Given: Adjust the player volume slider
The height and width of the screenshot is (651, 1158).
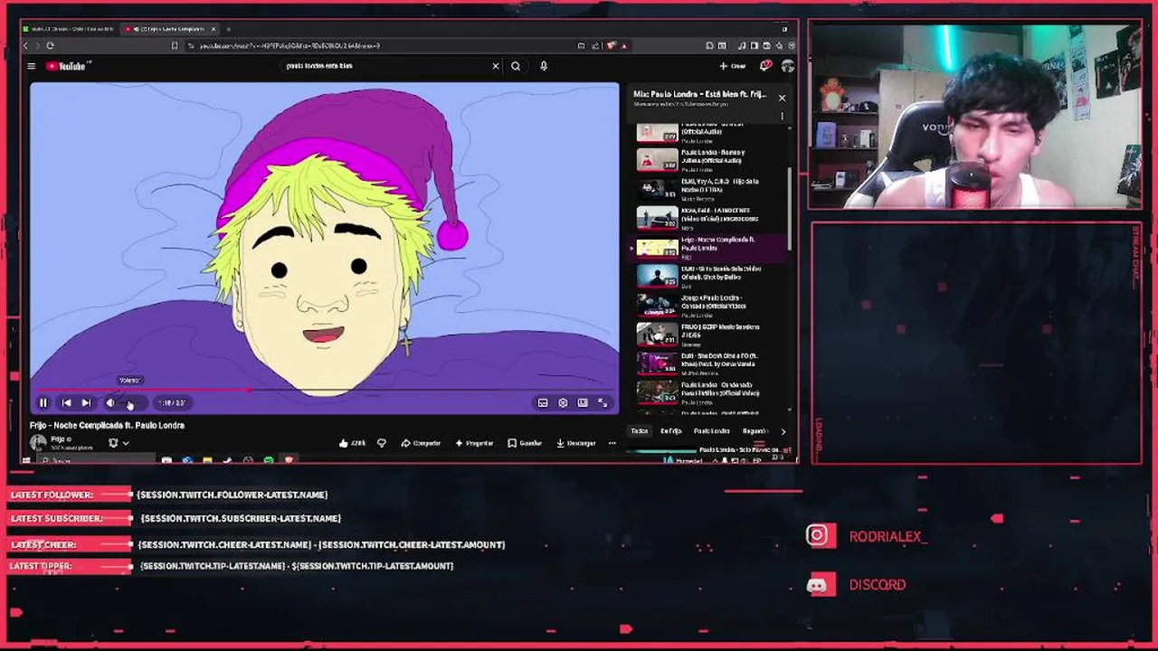Looking at the screenshot, I should [x=131, y=403].
